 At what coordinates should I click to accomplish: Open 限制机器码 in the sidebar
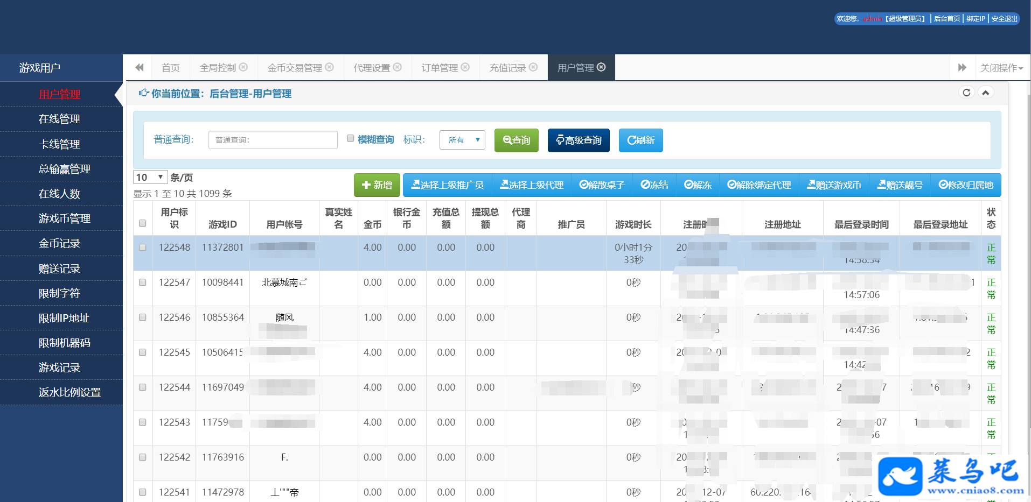pos(61,343)
